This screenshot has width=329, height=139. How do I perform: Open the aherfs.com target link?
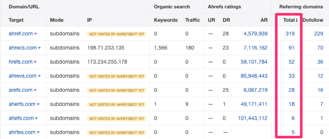pos(22,104)
